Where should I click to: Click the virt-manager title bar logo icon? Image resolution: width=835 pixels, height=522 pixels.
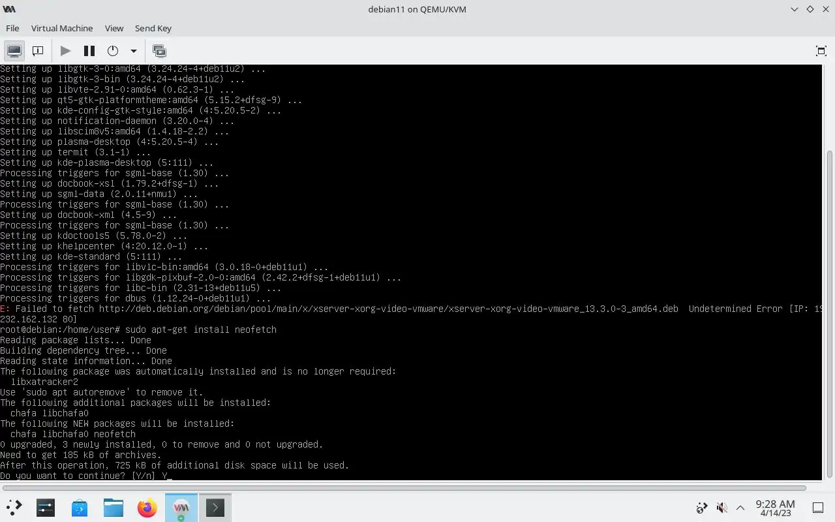pyautogui.click(x=9, y=9)
